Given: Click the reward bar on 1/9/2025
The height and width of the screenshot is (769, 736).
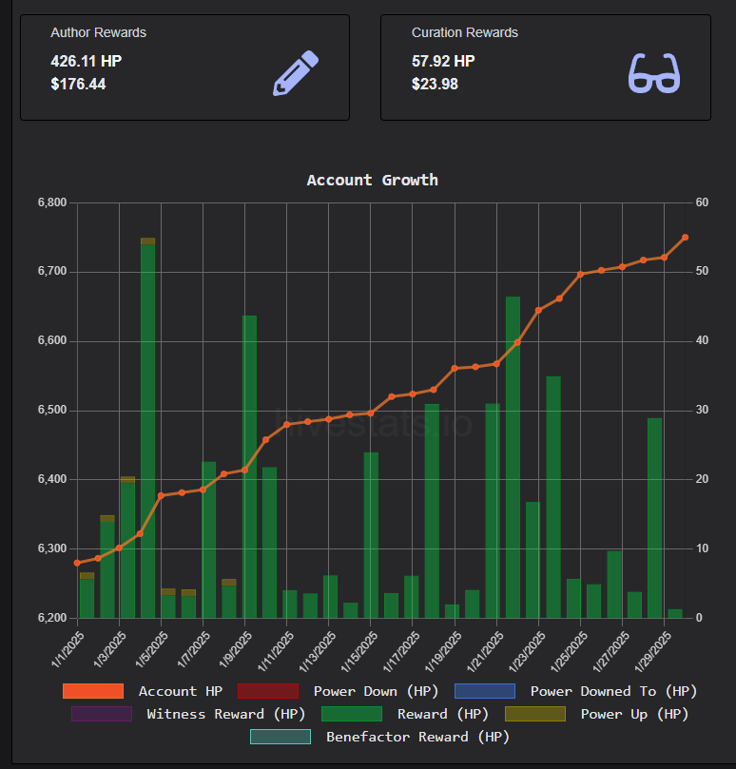Looking at the screenshot, I should [249, 467].
